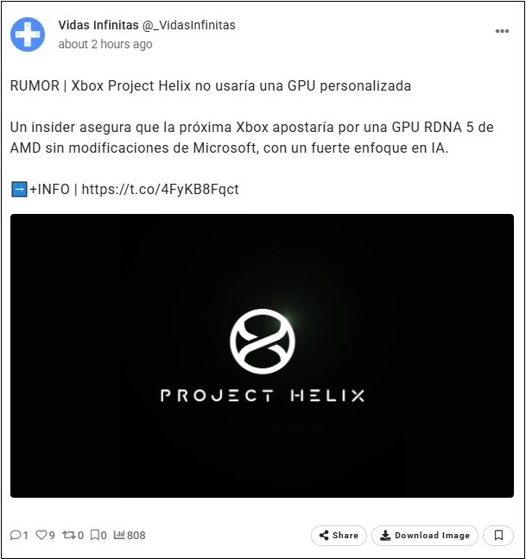Click the reply speech bubble icon
This screenshot has width=526, height=559.
(16, 535)
